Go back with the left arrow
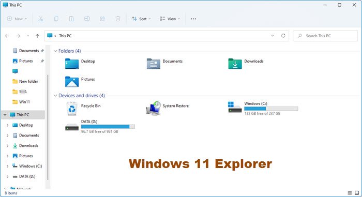362x197 pixels. [x=7, y=36]
